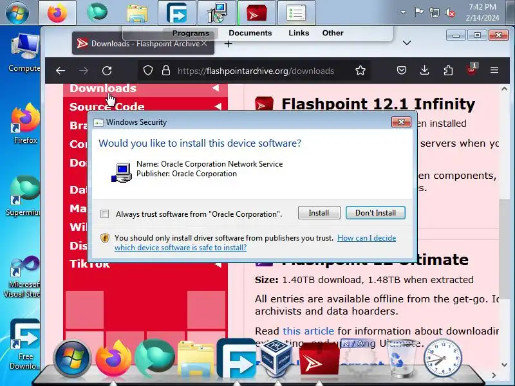Select the Programs tab
This screenshot has height=386, width=515.
(x=191, y=33)
